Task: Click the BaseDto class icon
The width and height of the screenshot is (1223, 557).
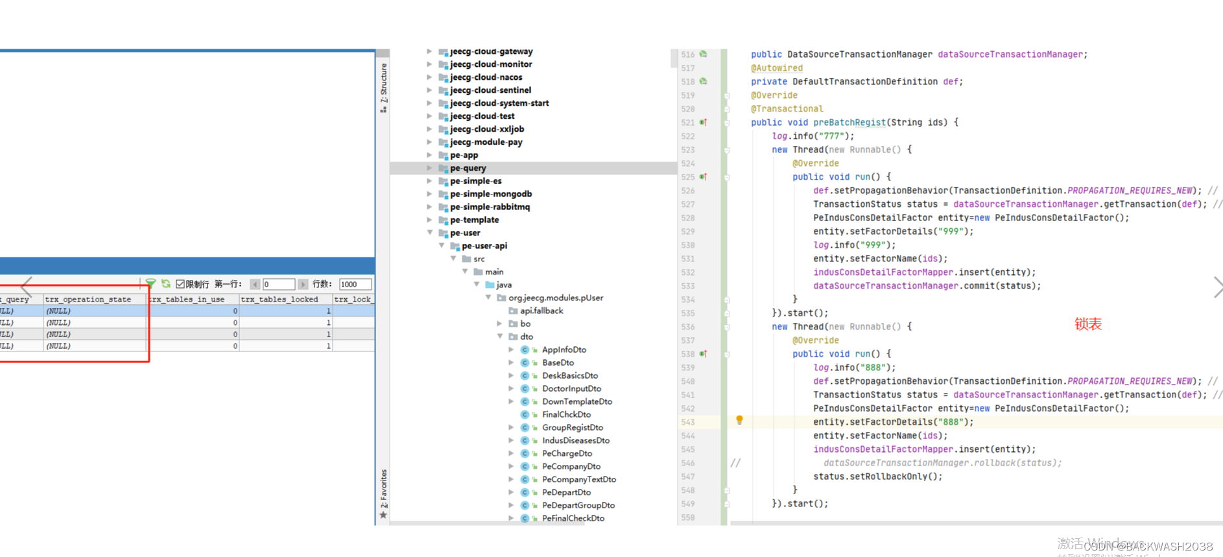Action: [x=525, y=362]
